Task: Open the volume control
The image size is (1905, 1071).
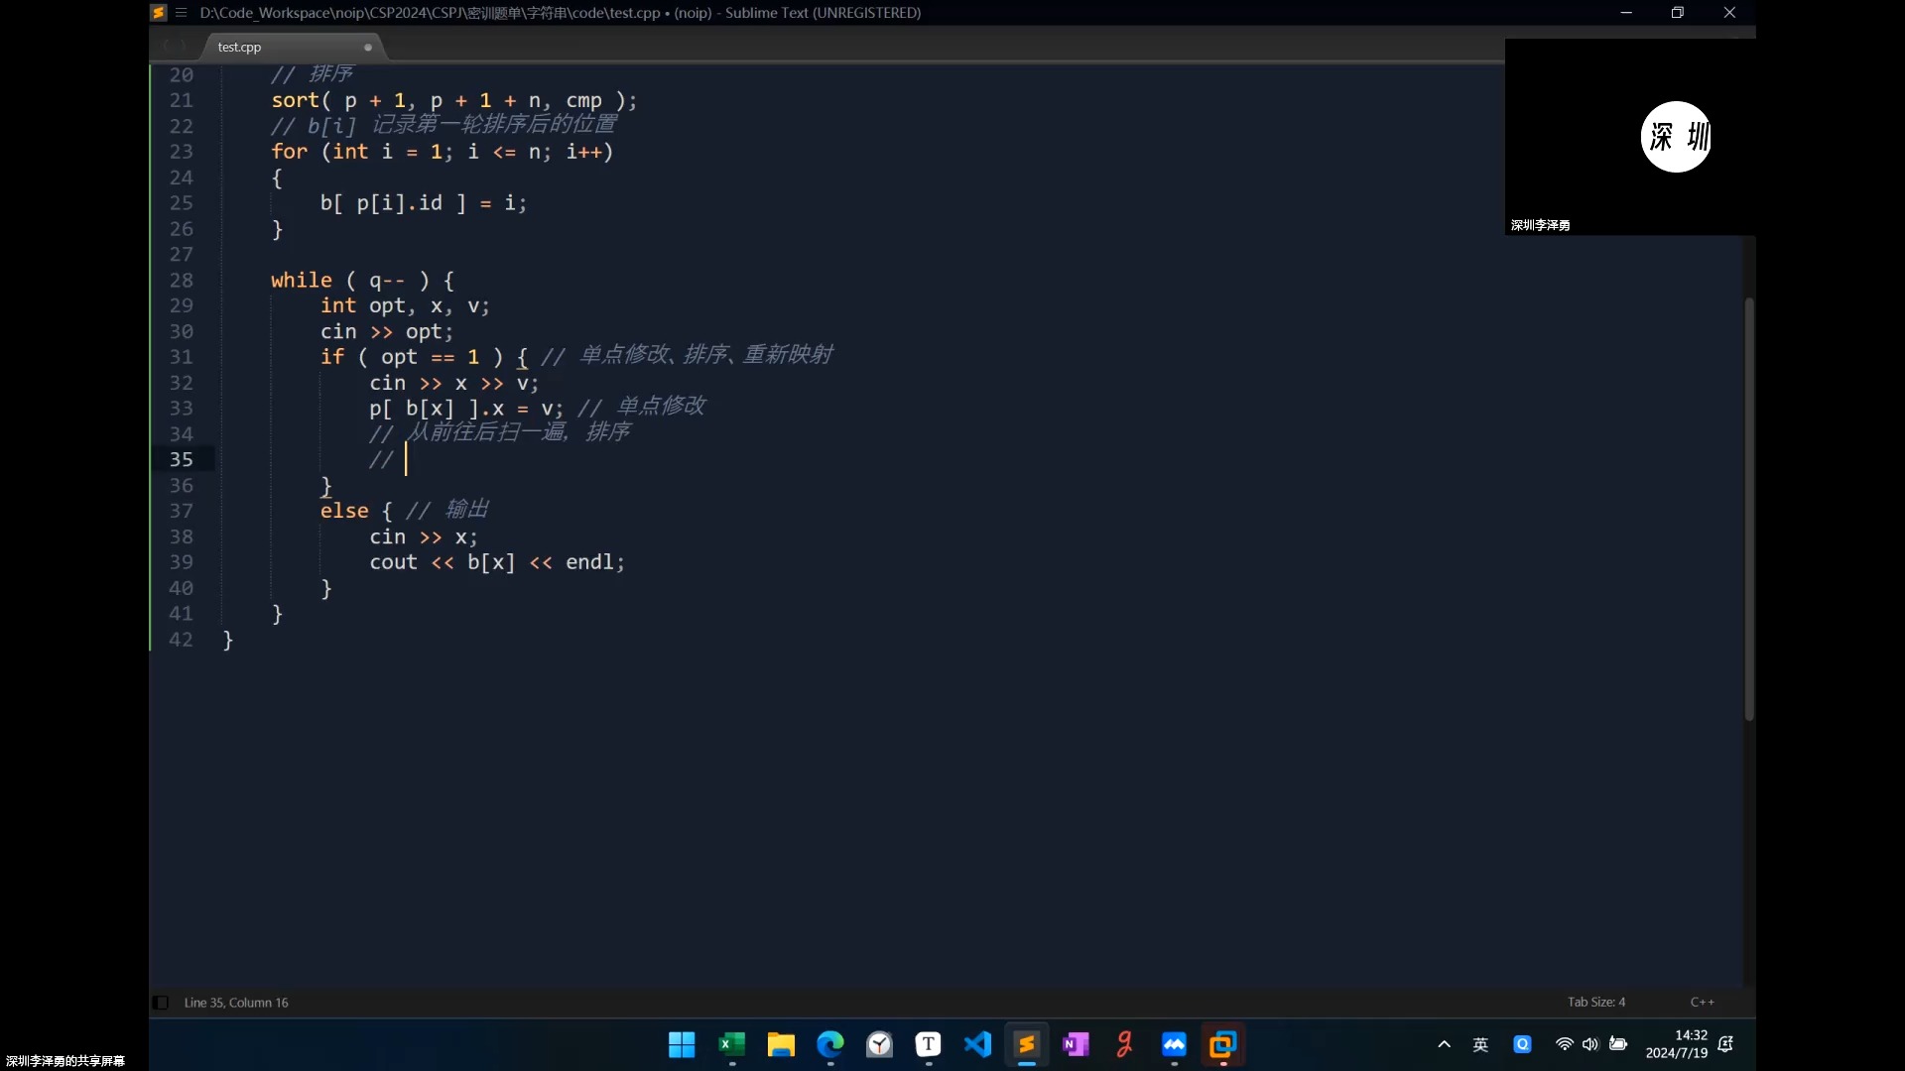Action: (1590, 1044)
